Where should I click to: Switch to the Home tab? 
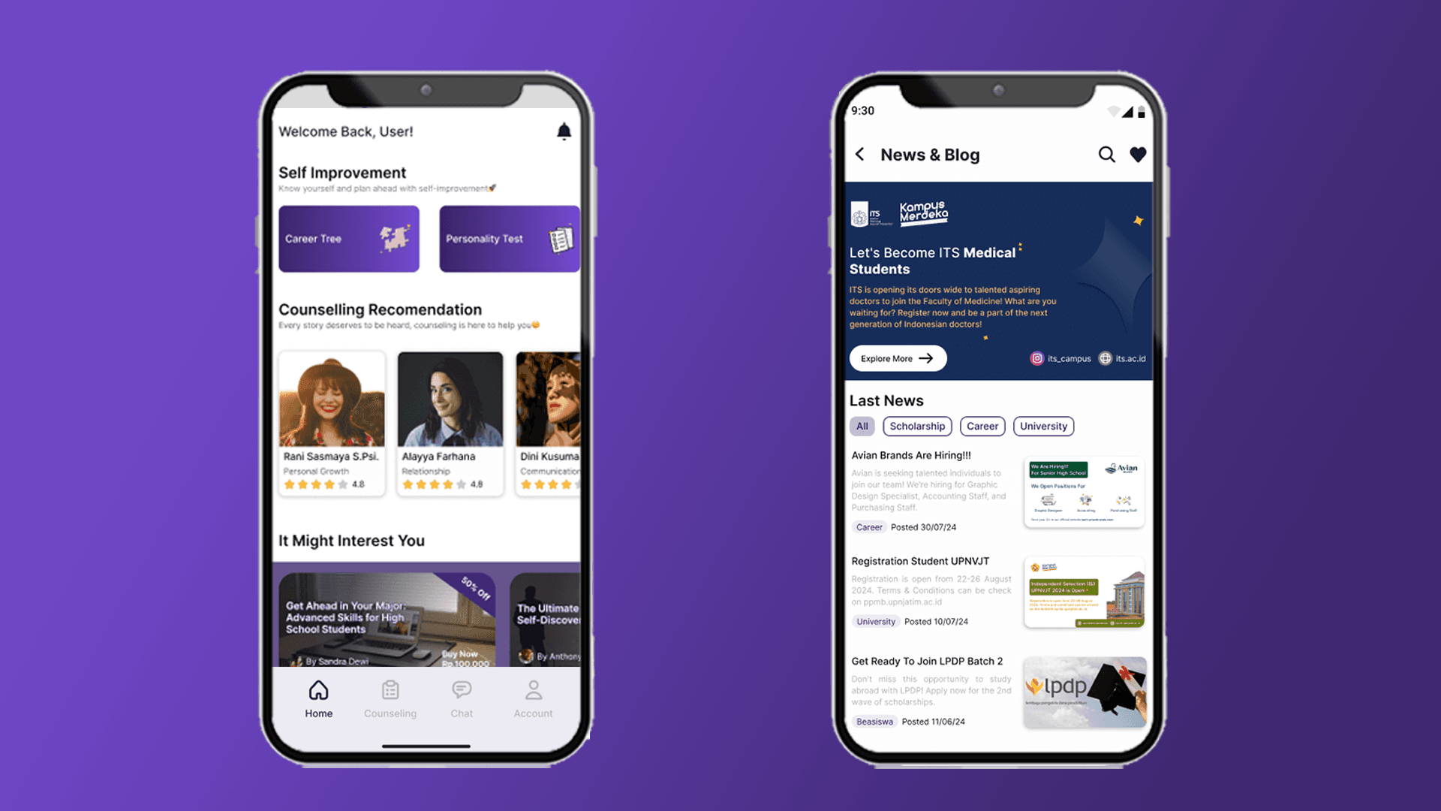[317, 698]
